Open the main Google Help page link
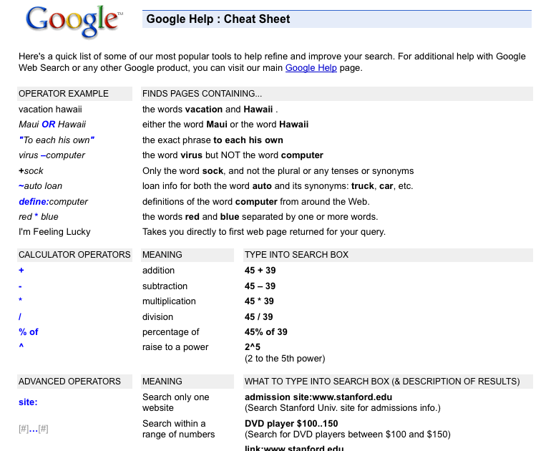Viewport: 556px width, 451px height. click(311, 68)
